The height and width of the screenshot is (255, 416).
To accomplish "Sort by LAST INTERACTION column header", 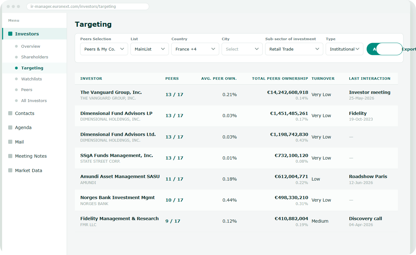I will pos(369,79).
